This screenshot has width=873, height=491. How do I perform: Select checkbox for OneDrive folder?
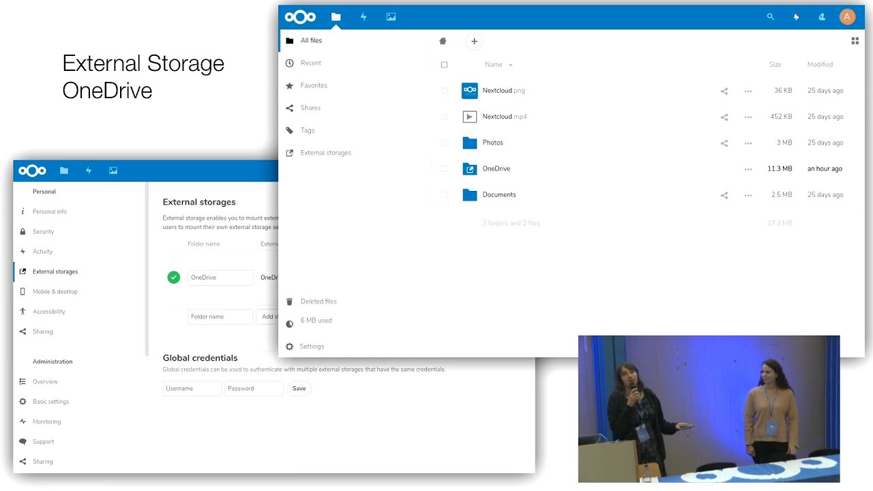[x=444, y=168]
